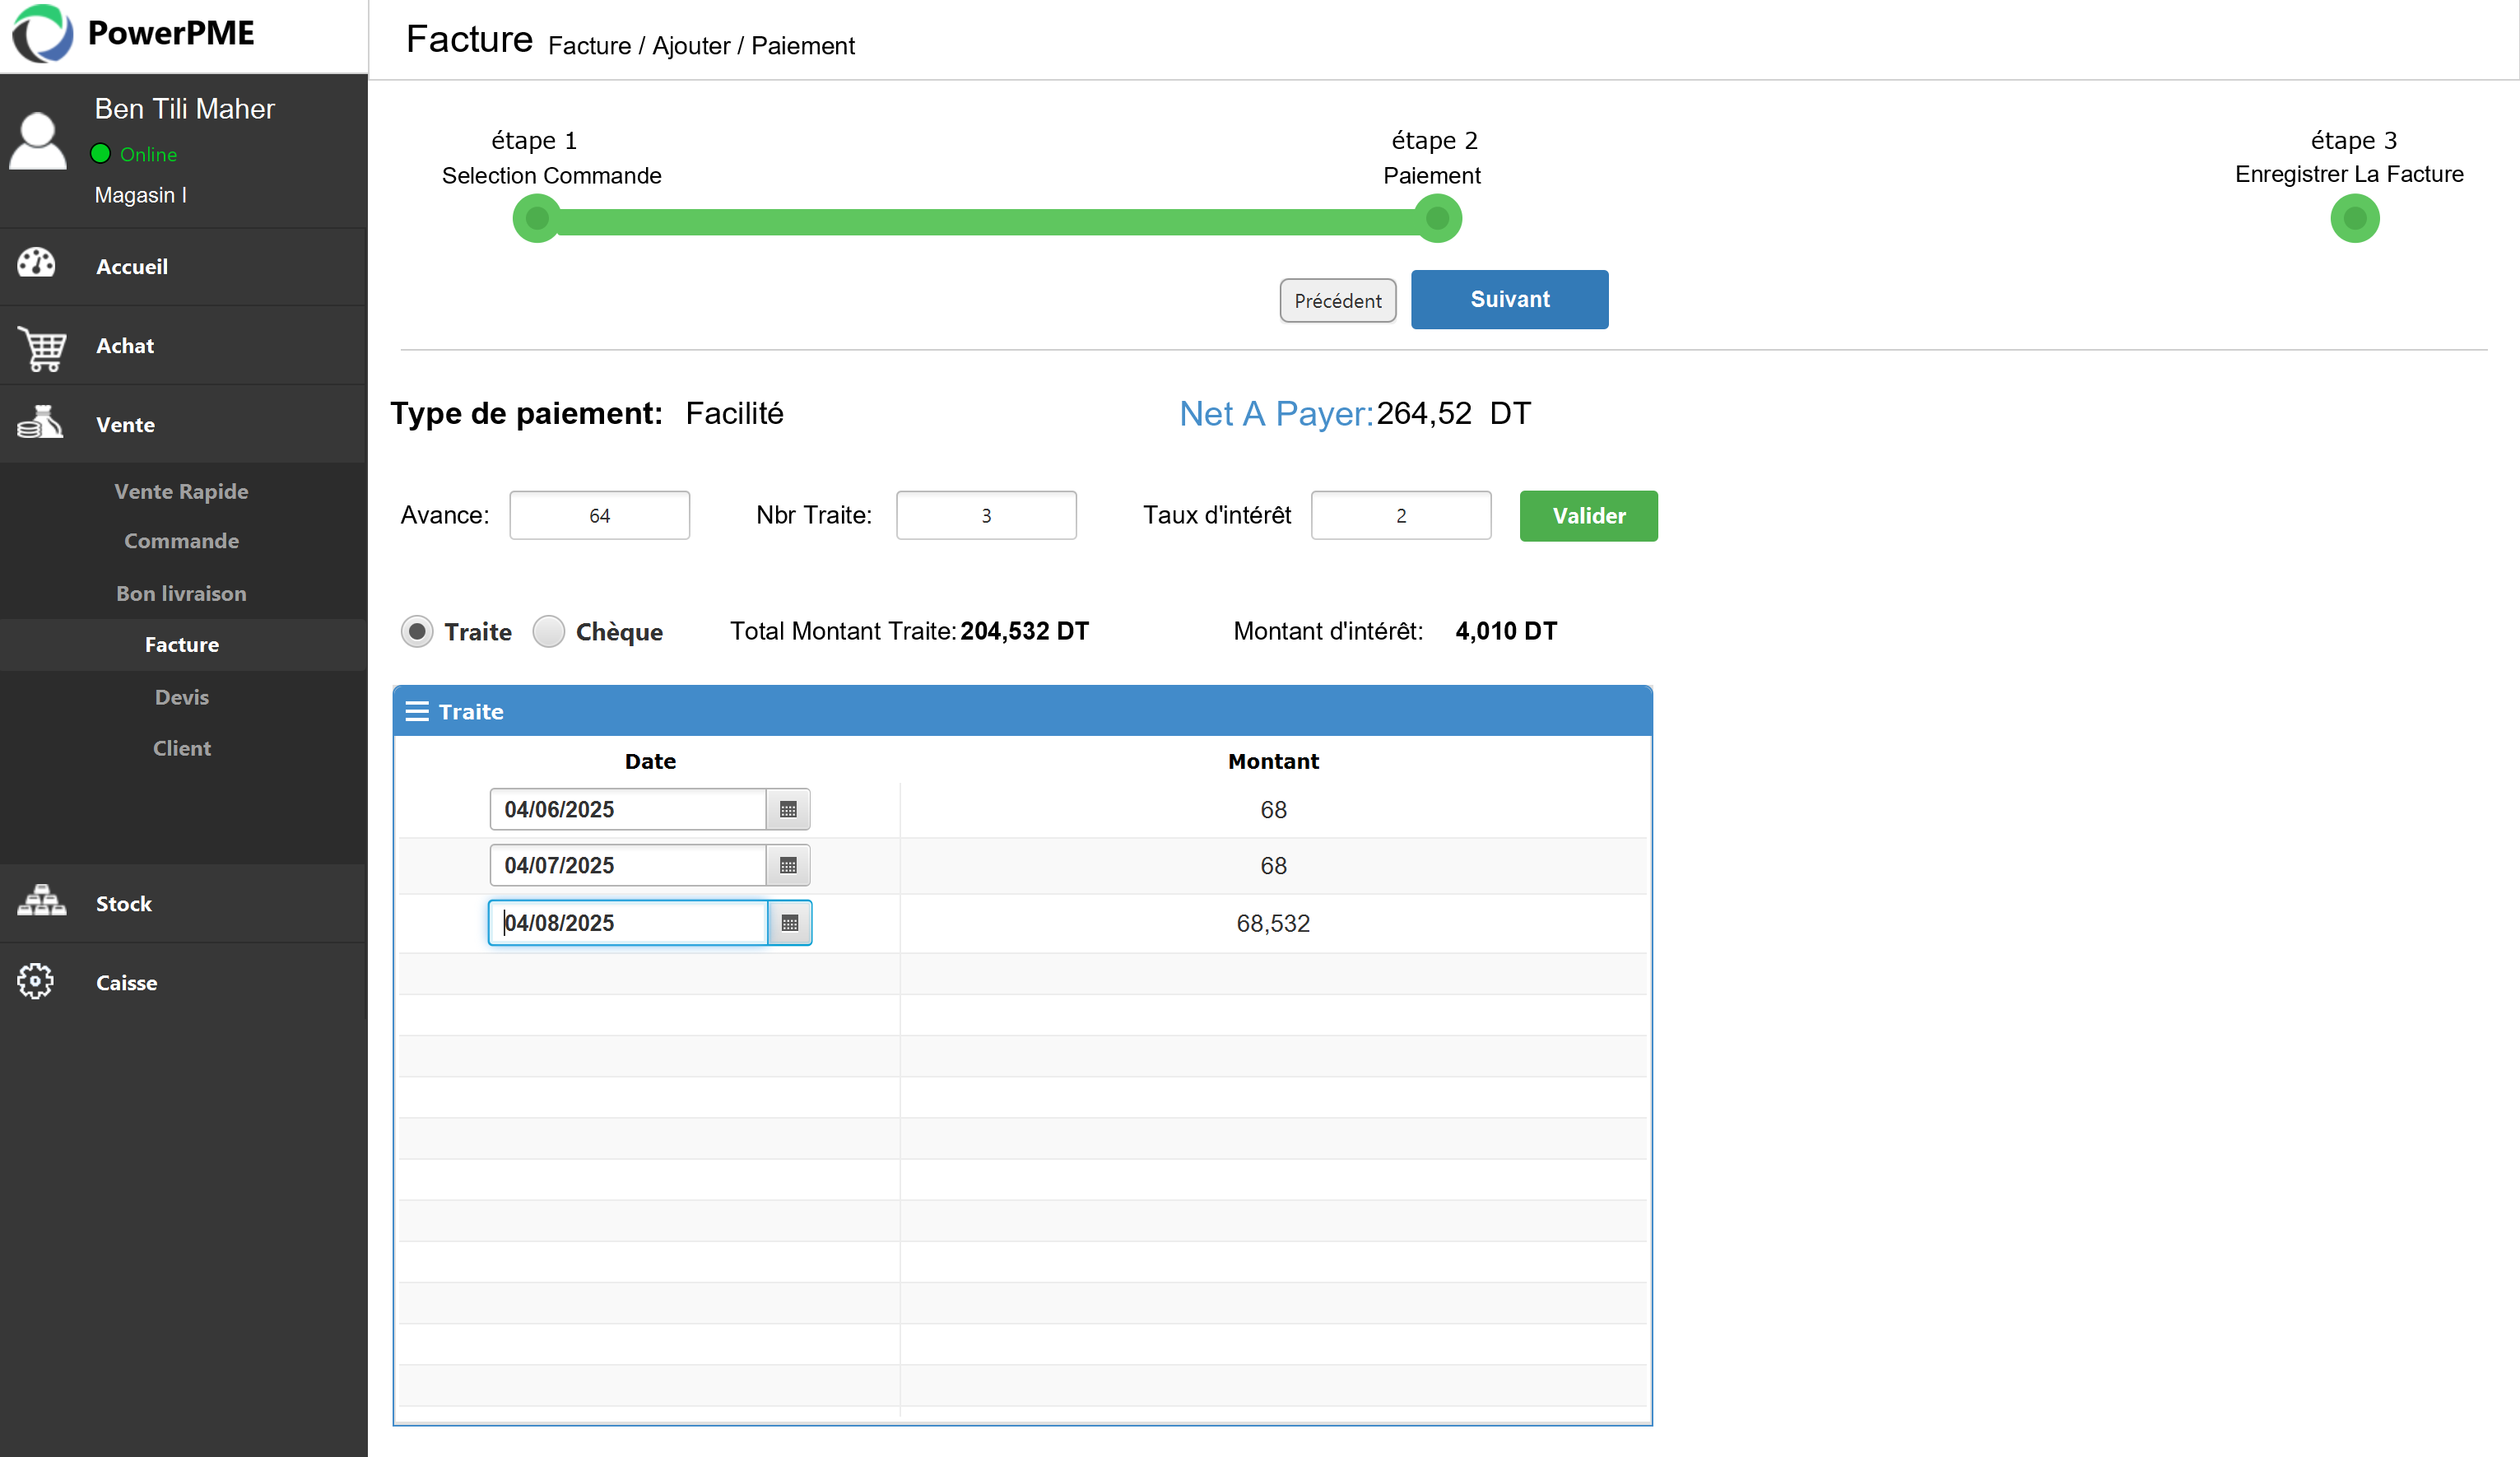Click the Avance input field
The width and height of the screenshot is (2520, 1457).
click(x=599, y=515)
